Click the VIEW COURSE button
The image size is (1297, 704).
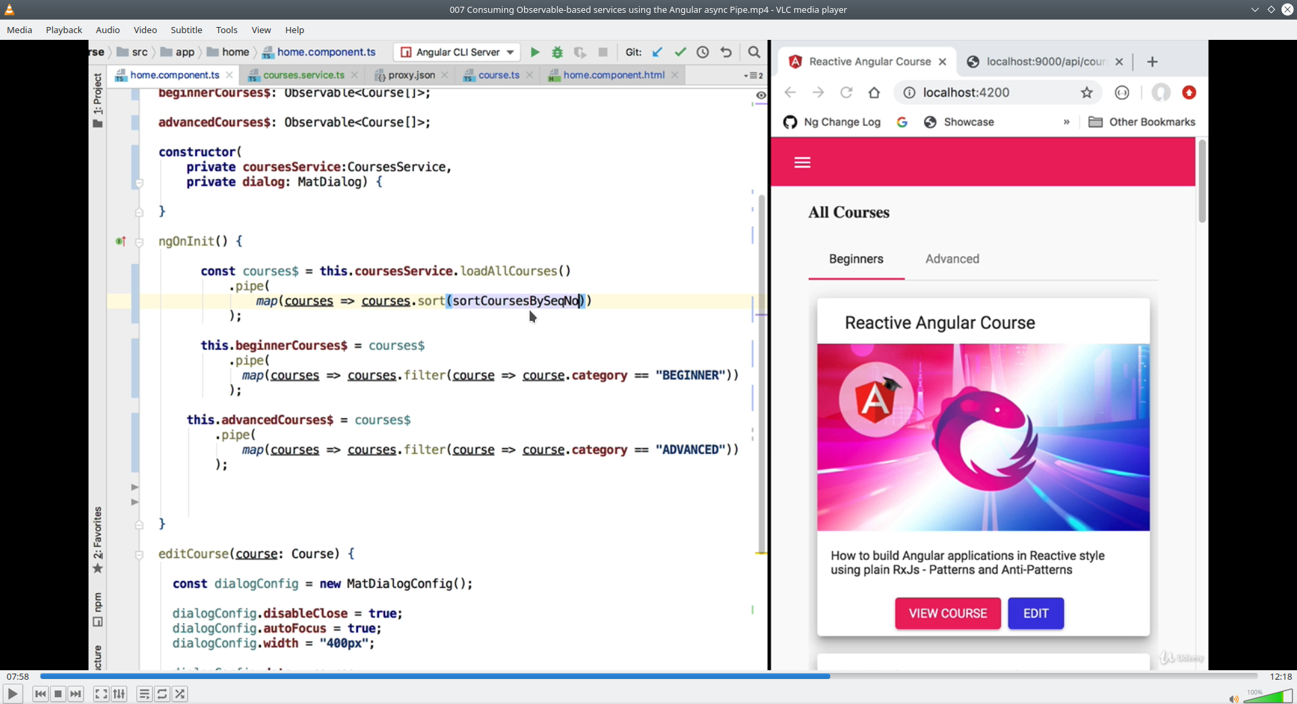click(x=948, y=613)
